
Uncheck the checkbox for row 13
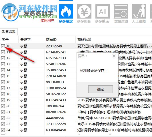click(3, 64)
